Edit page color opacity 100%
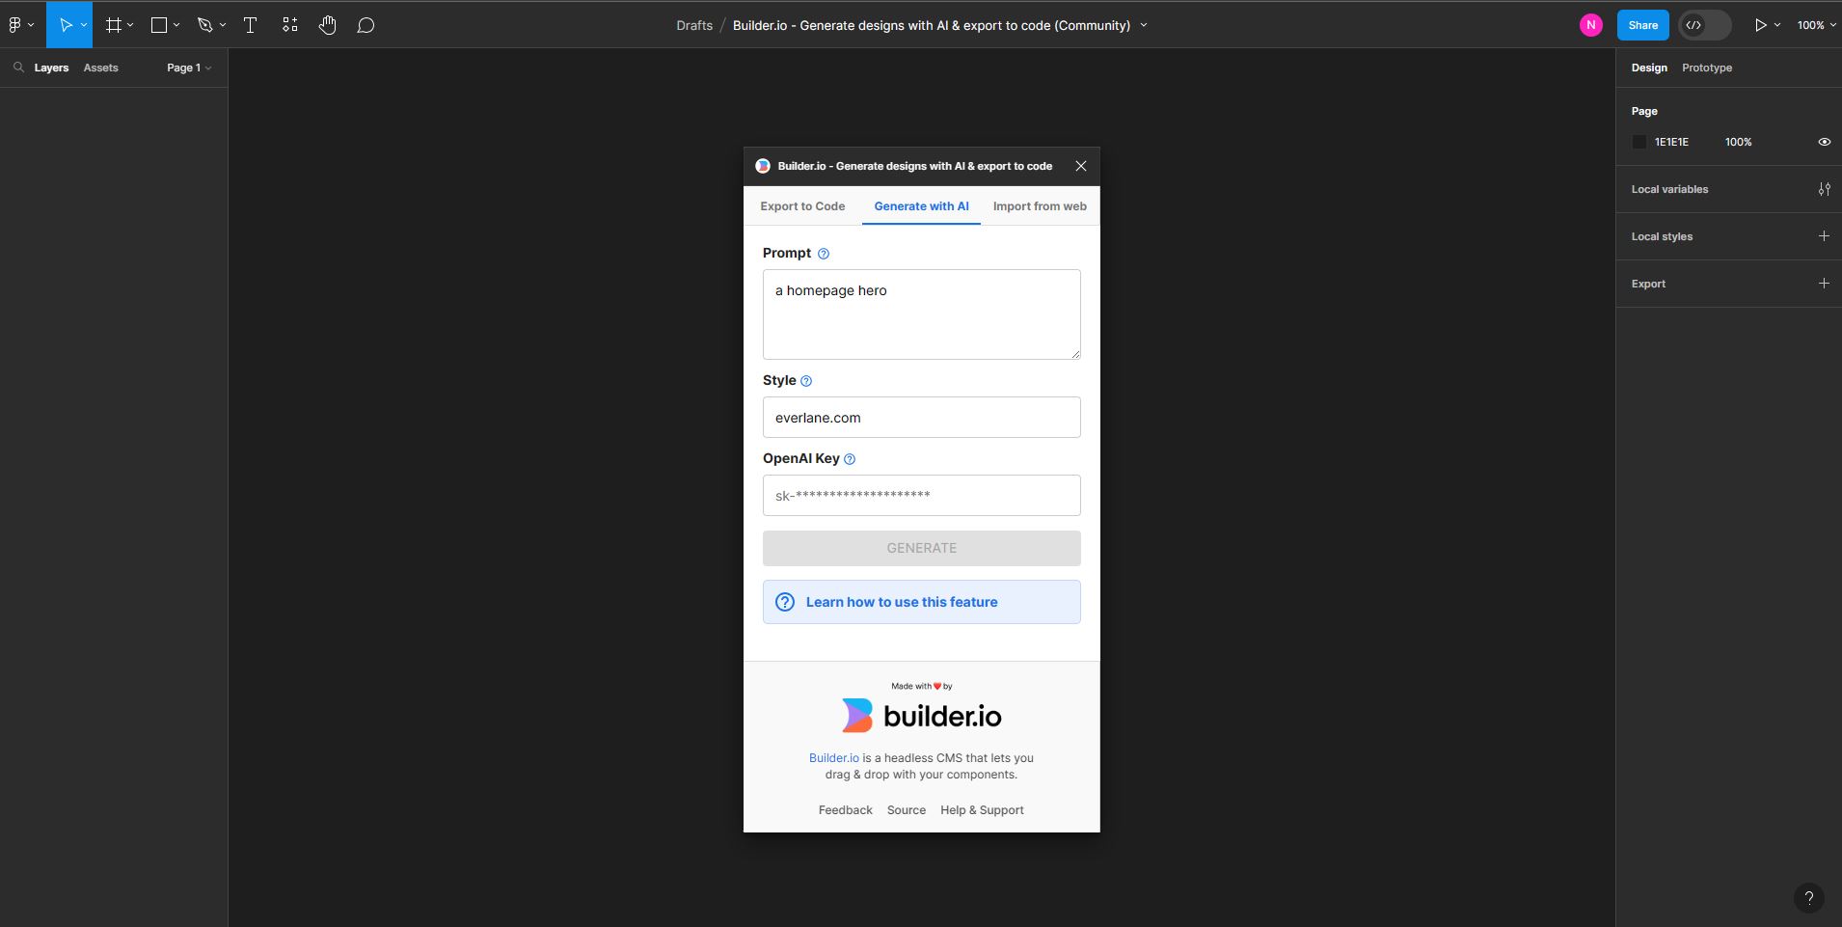 coord(1738,142)
